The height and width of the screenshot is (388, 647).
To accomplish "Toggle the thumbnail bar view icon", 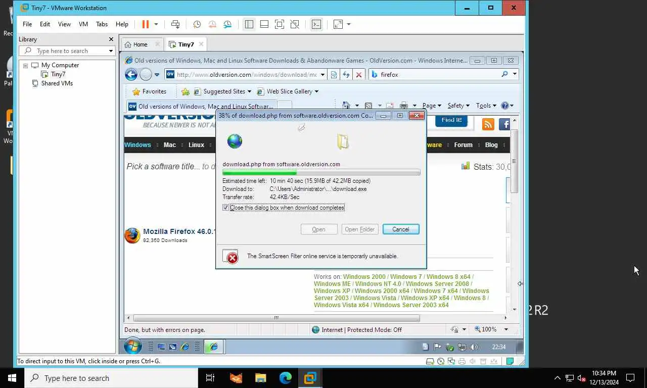I will coord(264,24).
